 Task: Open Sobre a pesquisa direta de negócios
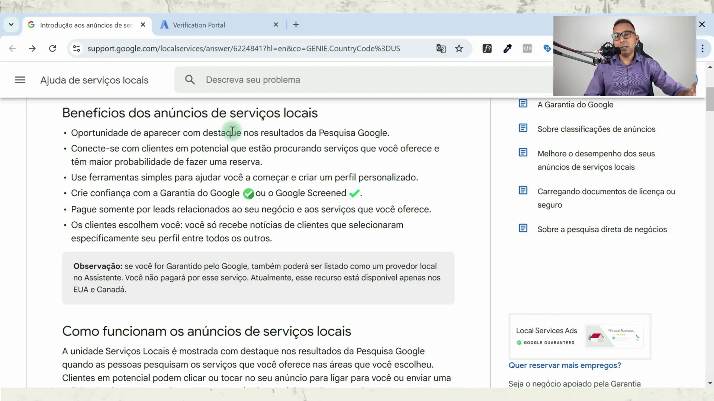coord(602,229)
